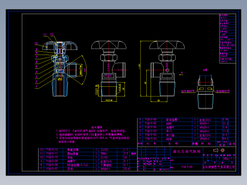Click part code YSQ-3-06 in parts list
The image size is (247, 185).
coord(151,120)
